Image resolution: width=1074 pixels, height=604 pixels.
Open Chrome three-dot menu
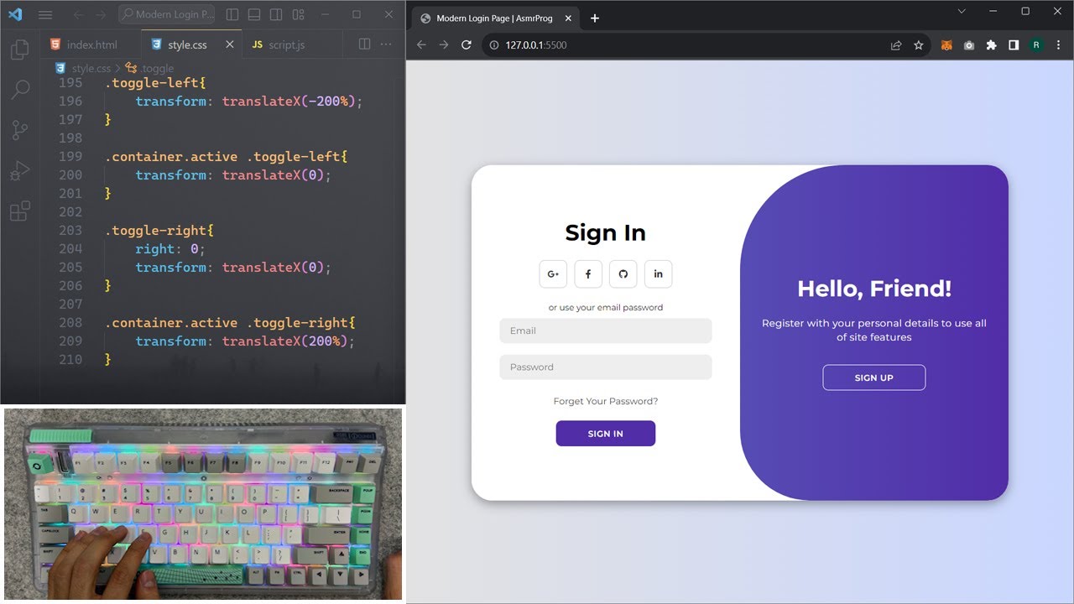(x=1058, y=45)
